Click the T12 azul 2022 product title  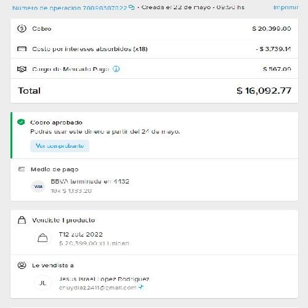click(x=81, y=234)
